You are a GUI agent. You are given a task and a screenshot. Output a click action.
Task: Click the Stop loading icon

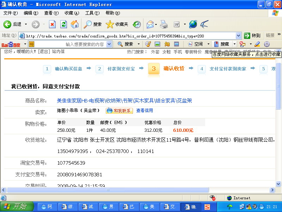(52, 24)
